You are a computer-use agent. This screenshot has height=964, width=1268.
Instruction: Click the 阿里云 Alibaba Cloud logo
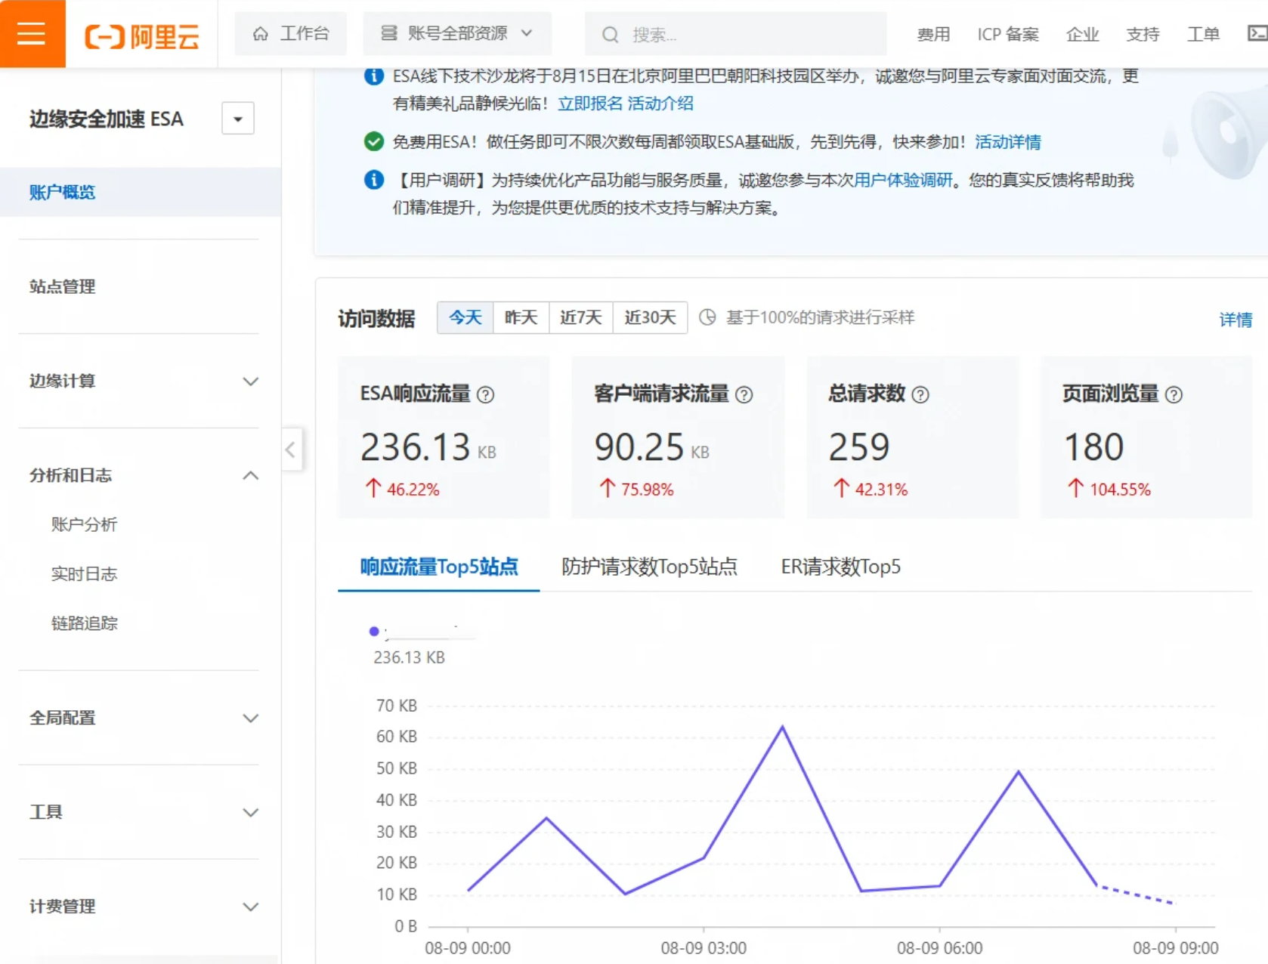142,36
